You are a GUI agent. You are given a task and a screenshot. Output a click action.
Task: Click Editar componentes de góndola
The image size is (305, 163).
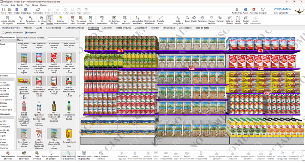[51, 156]
